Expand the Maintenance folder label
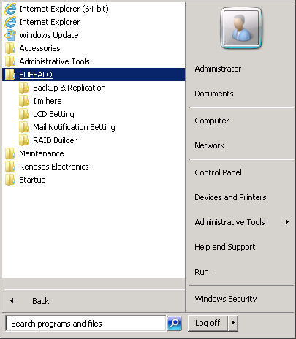 (42, 153)
